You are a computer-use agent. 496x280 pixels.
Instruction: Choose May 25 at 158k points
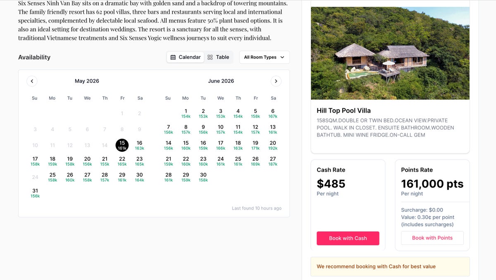coord(52,177)
